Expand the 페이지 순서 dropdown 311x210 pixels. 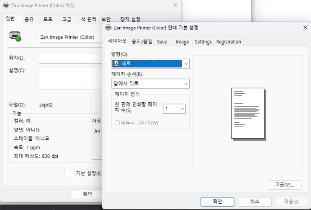(x=150, y=83)
